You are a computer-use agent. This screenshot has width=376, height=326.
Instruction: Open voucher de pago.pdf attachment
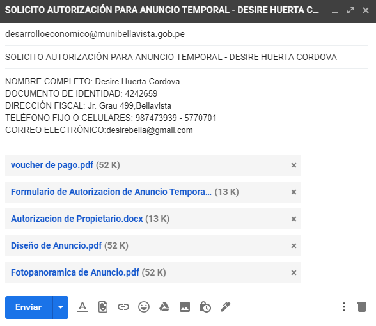click(x=52, y=165)
